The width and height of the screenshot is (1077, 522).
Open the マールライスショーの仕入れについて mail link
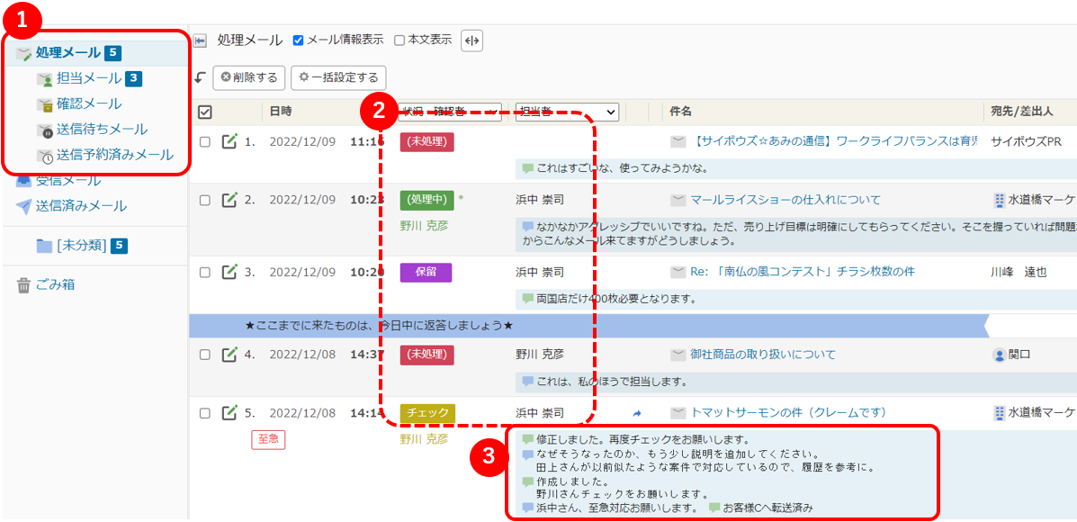[x=785, y=200]
